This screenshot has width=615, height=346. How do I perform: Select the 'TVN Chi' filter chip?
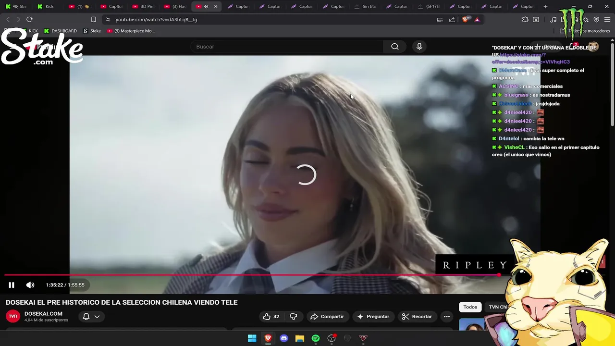click(x=498, y=307)
